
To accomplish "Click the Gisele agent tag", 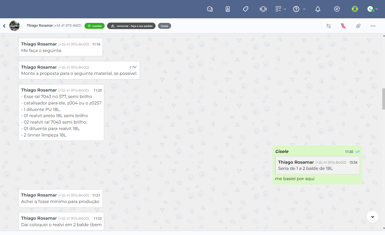I will [164, 26].
